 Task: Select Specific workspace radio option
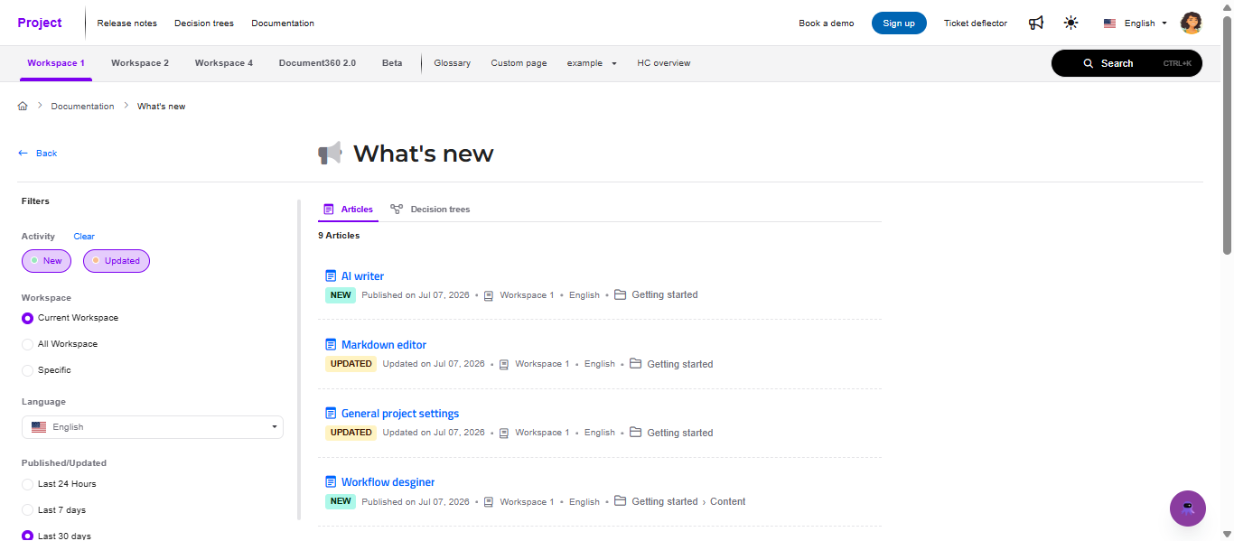(x=28, y=370)
